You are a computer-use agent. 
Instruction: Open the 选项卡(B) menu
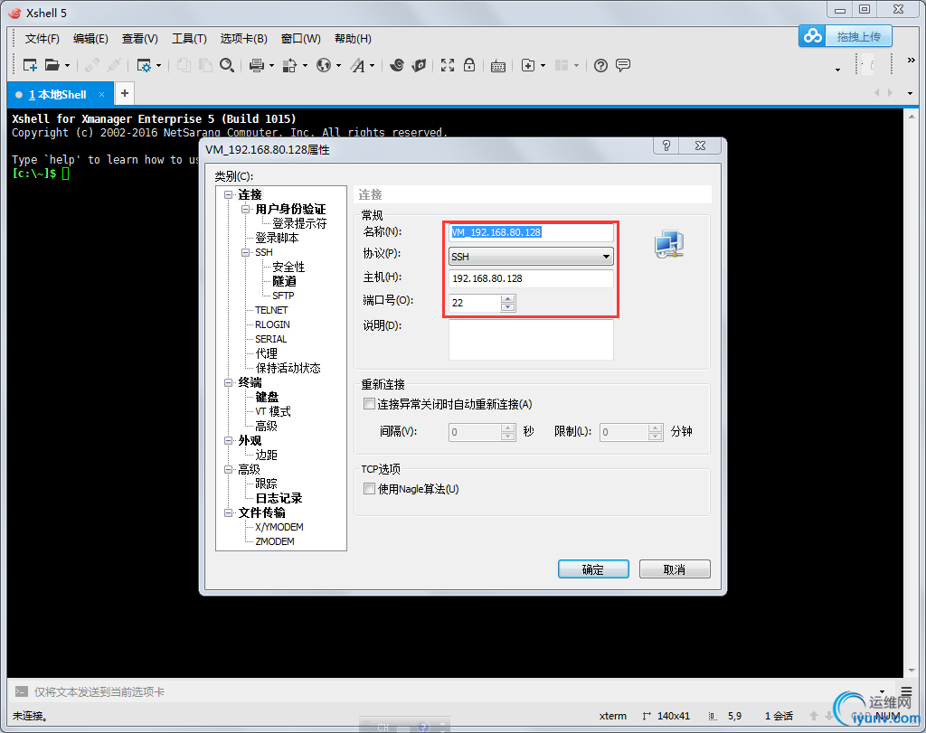244,38
